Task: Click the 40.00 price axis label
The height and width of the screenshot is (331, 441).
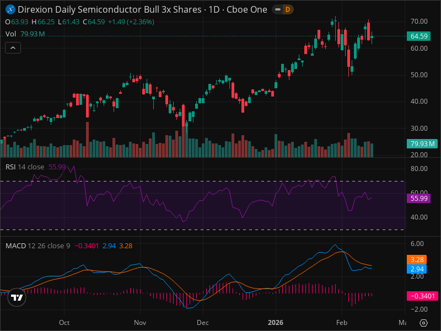Action: [419, 102]
